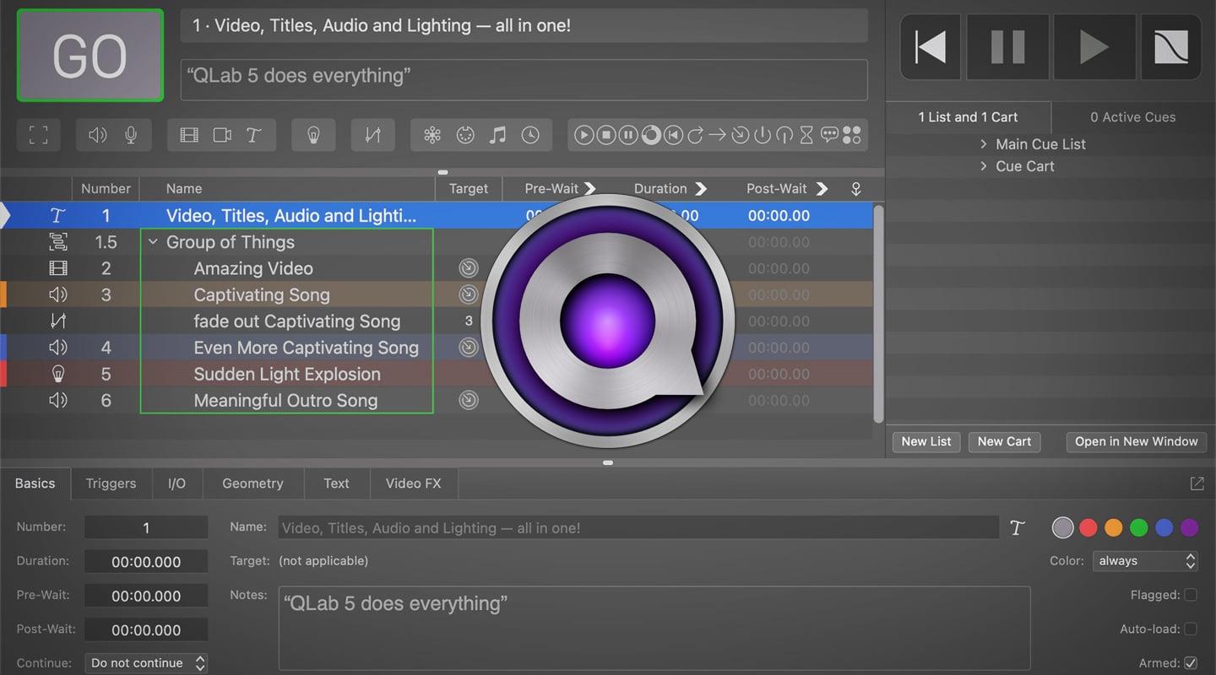This screenshot has height=675, width=1216.
Task: Open the Continue mode dropdown
Action: point(146,663)
